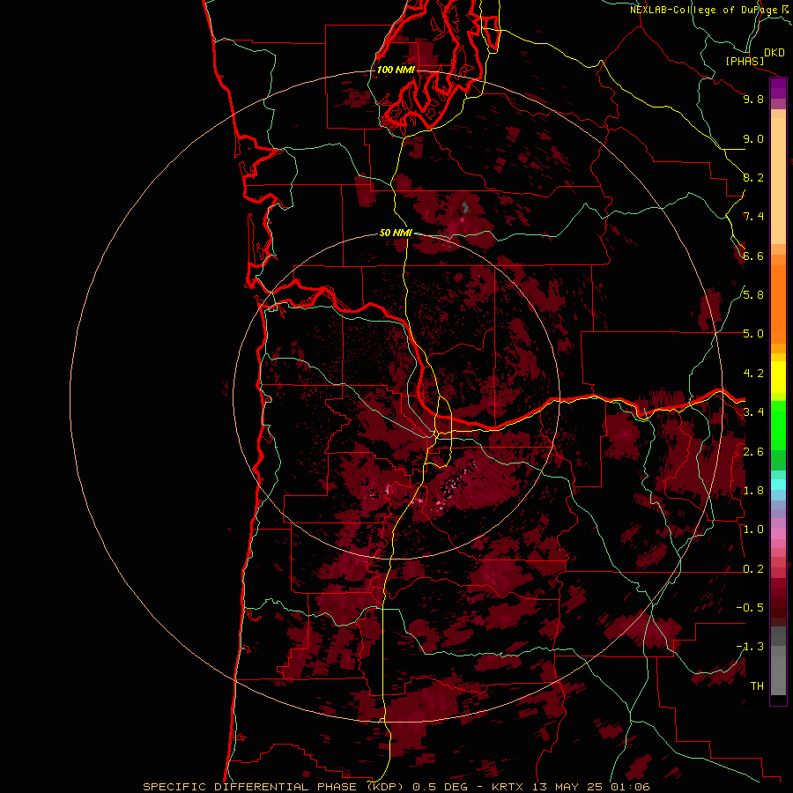Click the TH threshold label on legend
The width and height of the screenshot is (793, 793).
pos(757,686)
